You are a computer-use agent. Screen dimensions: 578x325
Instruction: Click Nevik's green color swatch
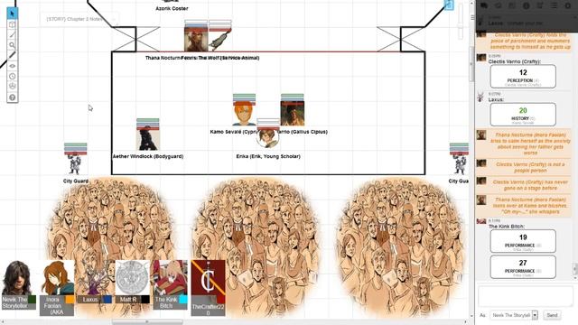point(33,299)
